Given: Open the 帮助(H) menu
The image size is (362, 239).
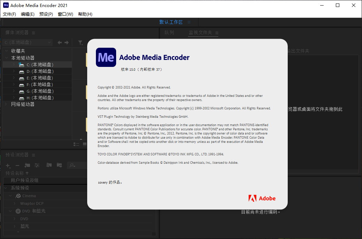Looking at the screenshot, I should 85,14.
